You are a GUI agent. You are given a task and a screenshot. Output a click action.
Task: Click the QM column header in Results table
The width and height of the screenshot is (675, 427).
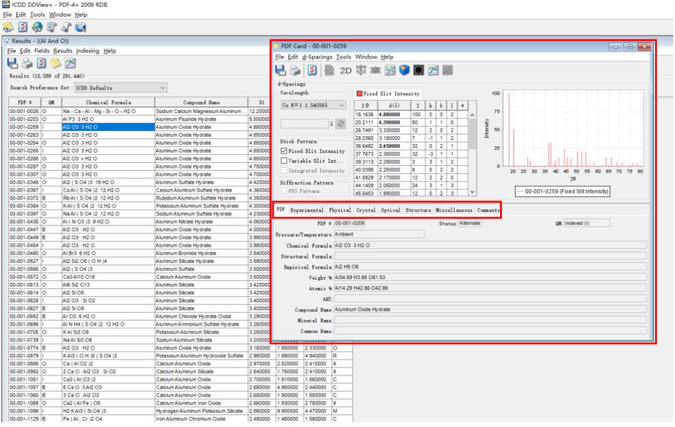pyautogui.click(x=51, y=102)
